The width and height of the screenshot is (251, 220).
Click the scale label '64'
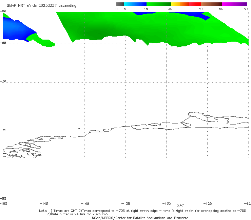[221, 9]
